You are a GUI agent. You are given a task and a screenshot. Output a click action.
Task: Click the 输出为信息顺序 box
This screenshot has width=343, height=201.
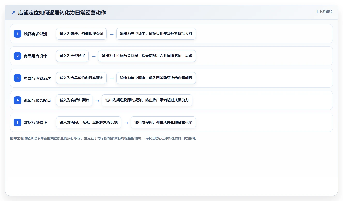(x=156, y=78)
